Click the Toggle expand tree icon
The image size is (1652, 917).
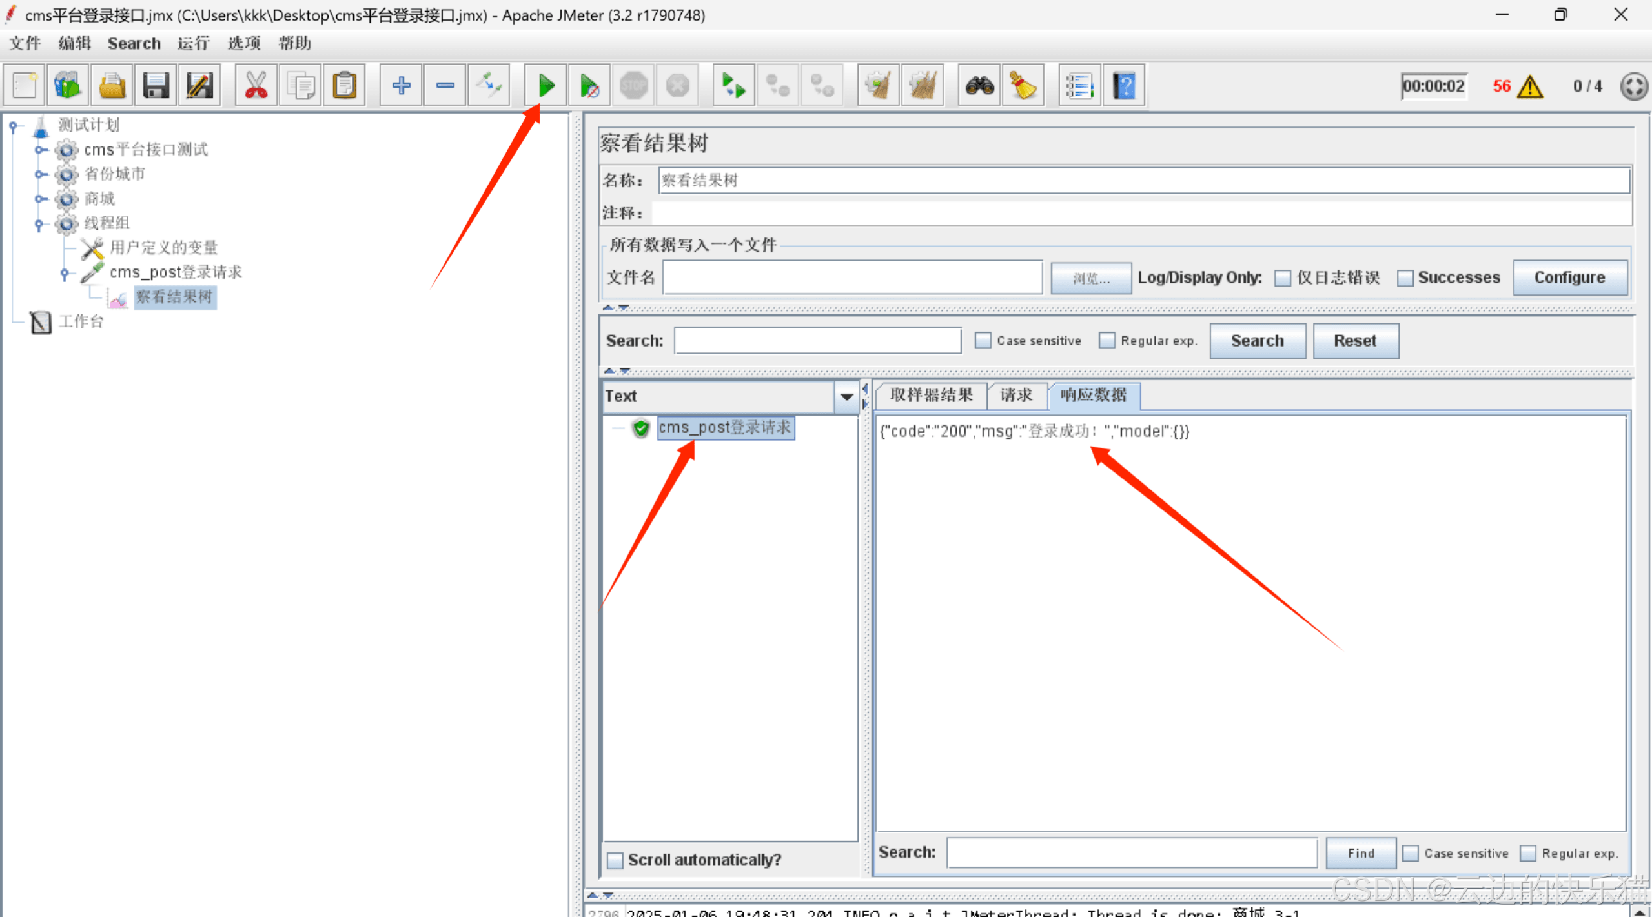point(489,85)
